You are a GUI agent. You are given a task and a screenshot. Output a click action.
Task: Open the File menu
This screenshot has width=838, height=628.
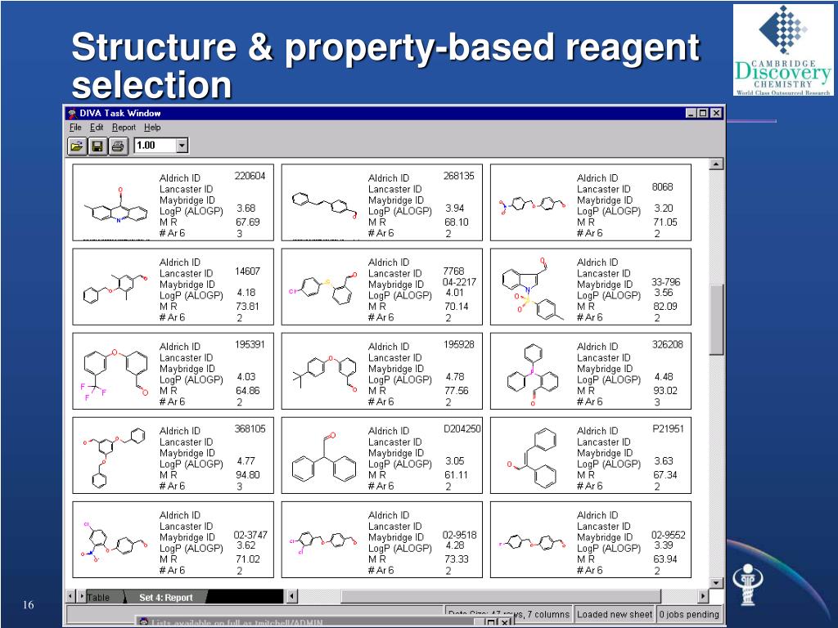pyautogui.click(x=75, y=127)
